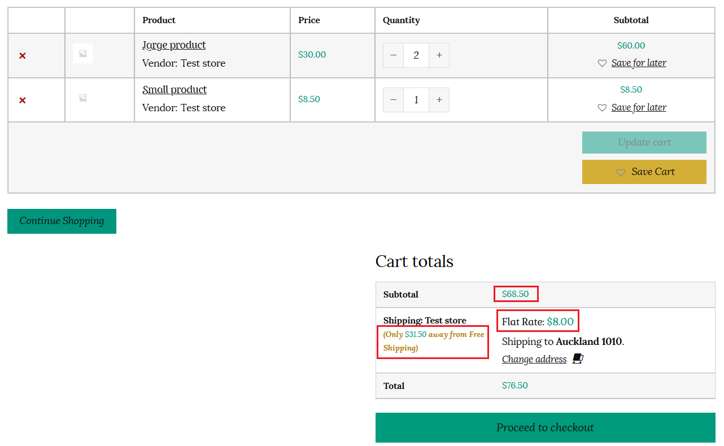
Task: Save Small product for later link
Action: pos(639,107)
